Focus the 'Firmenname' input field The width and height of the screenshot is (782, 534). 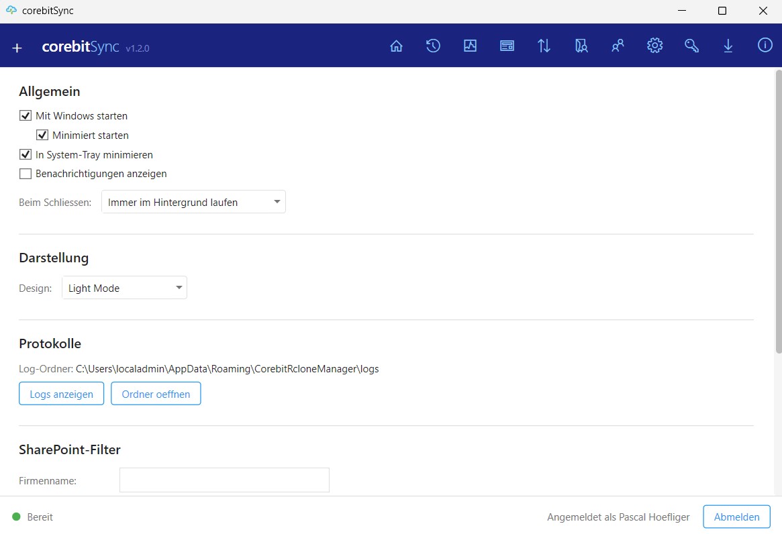coord(224,480)
